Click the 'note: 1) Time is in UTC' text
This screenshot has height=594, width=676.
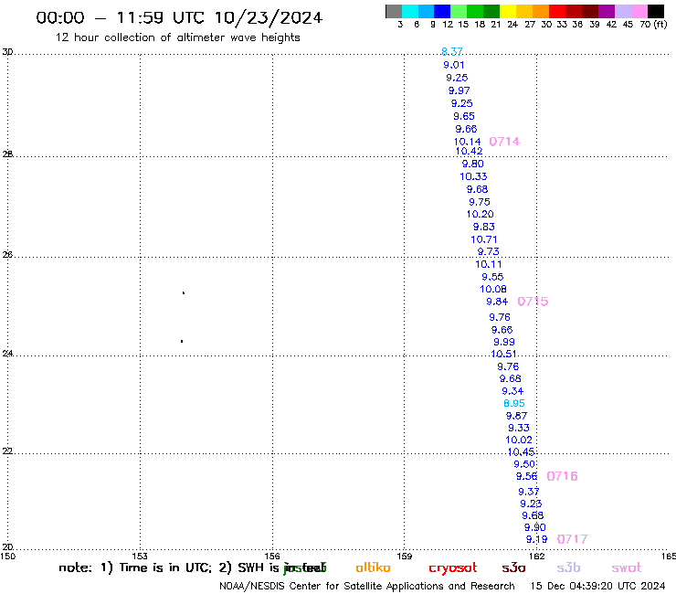pyautogui.click(x=135, y=567)
